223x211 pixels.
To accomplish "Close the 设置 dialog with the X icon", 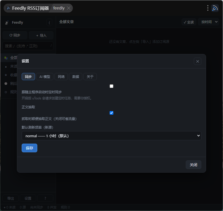I will 197,61.
